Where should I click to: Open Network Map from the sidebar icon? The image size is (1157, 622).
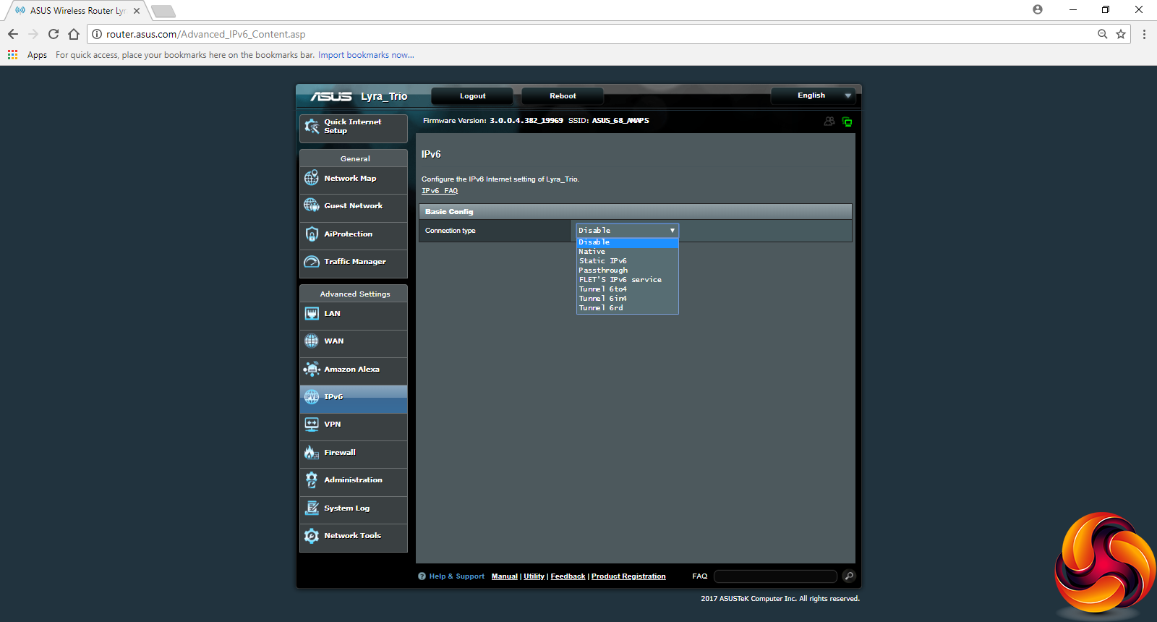(x=312, y=178)
